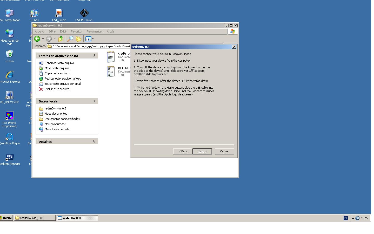Open the Editar menu

tap(52, 31)
